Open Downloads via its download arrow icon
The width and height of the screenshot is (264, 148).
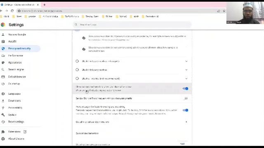(x=3, y=101)
